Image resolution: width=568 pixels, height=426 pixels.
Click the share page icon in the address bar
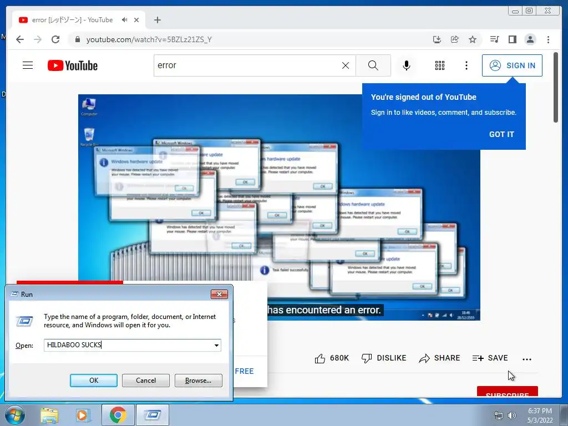(455, 39)
